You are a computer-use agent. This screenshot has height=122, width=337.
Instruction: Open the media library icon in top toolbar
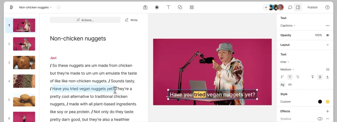(145, 7)
